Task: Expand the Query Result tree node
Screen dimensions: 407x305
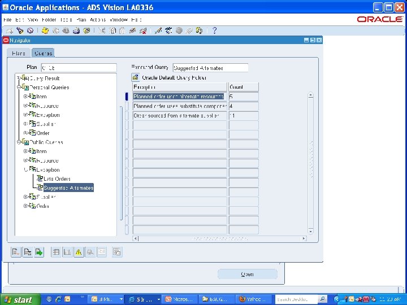Action: (19, 78)
